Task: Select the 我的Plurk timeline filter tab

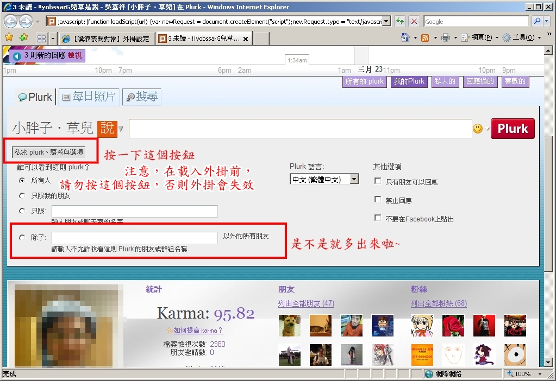Action: [409, 81]
